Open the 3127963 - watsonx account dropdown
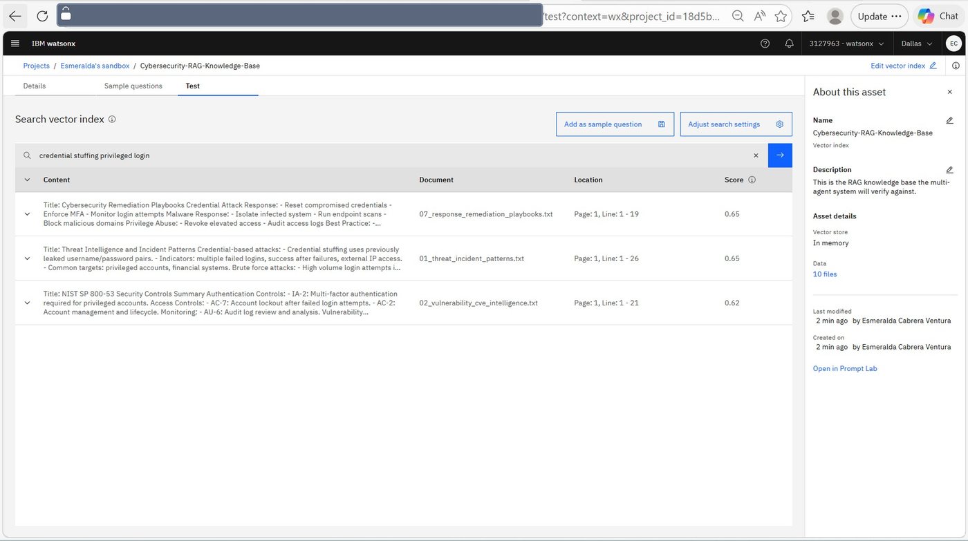This screenshot has width=968, height=541. 846,44
